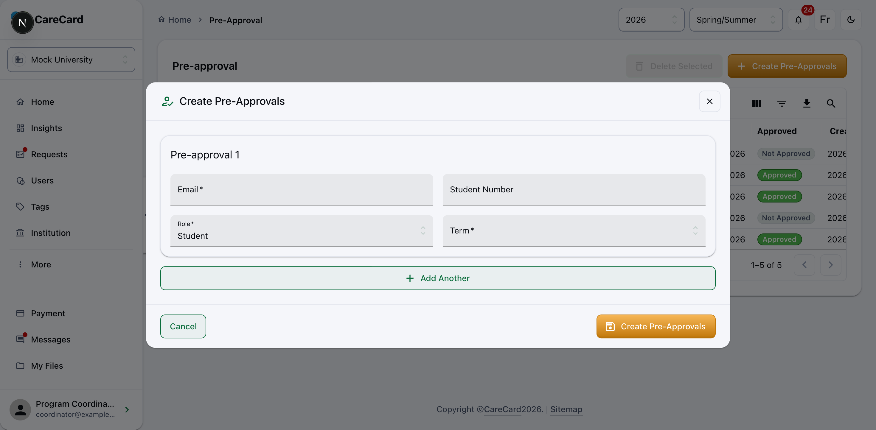Expand the Program Coordinator profile chevron

point(127,410)
